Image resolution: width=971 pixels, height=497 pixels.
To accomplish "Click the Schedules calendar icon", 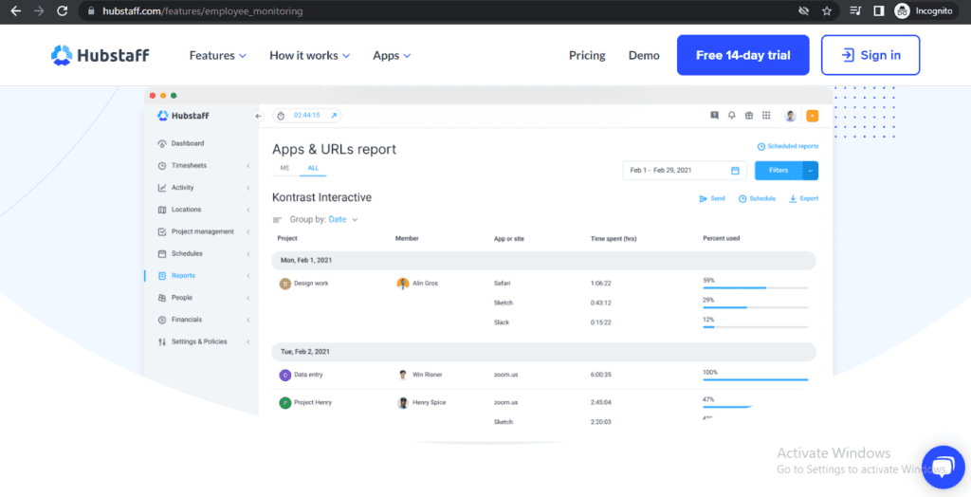I will (162, 253).
